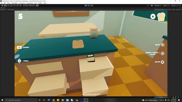This screenshot has height=102, width=182.
Task: Open the Window menu
Action: [x=40, y=3]
